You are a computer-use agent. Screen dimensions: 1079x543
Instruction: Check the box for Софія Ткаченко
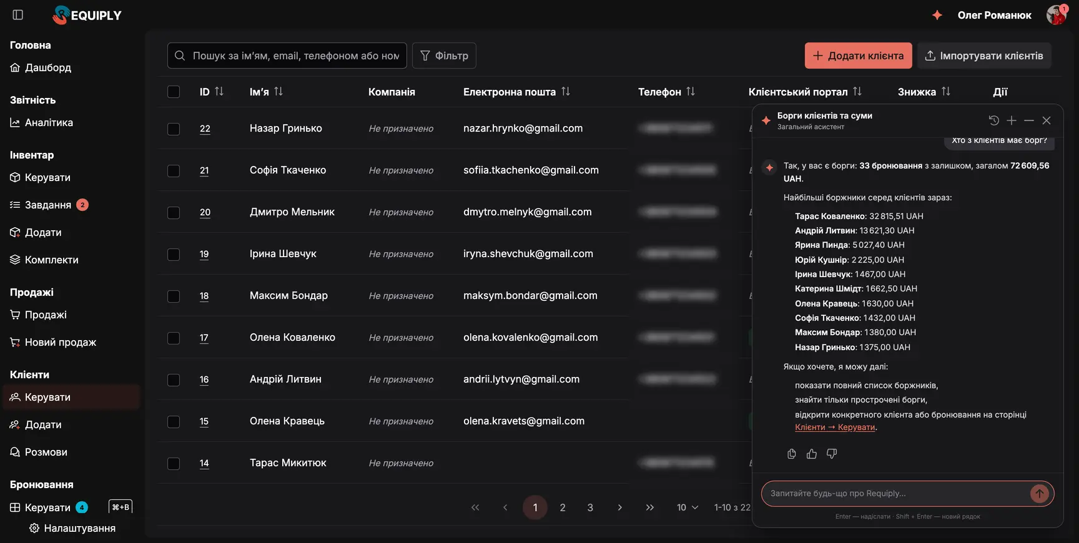(x=174, y=170)
